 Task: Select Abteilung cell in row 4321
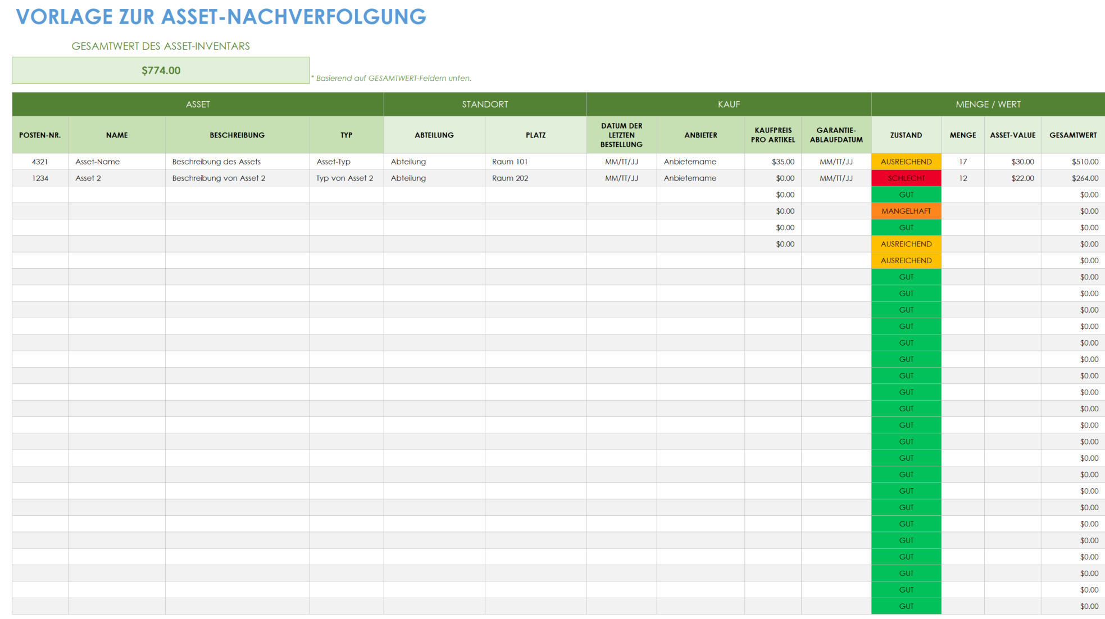point(434,162)
